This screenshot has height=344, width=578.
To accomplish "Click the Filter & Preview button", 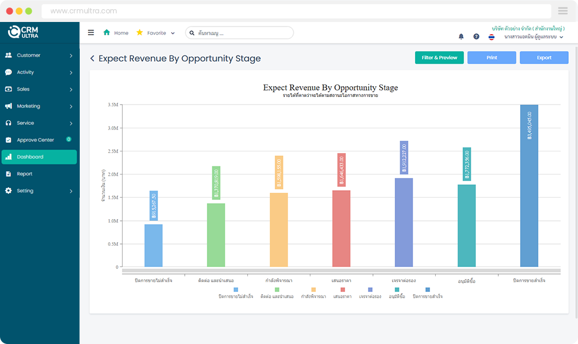I will [x=439, y=57].
